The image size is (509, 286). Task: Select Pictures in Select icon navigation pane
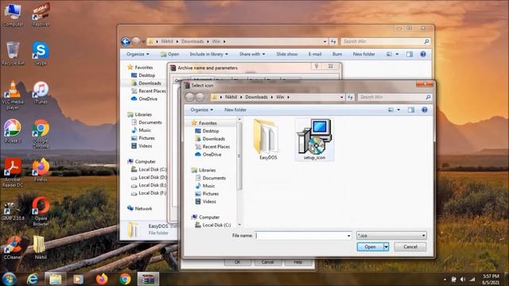[x=210, y=194]
